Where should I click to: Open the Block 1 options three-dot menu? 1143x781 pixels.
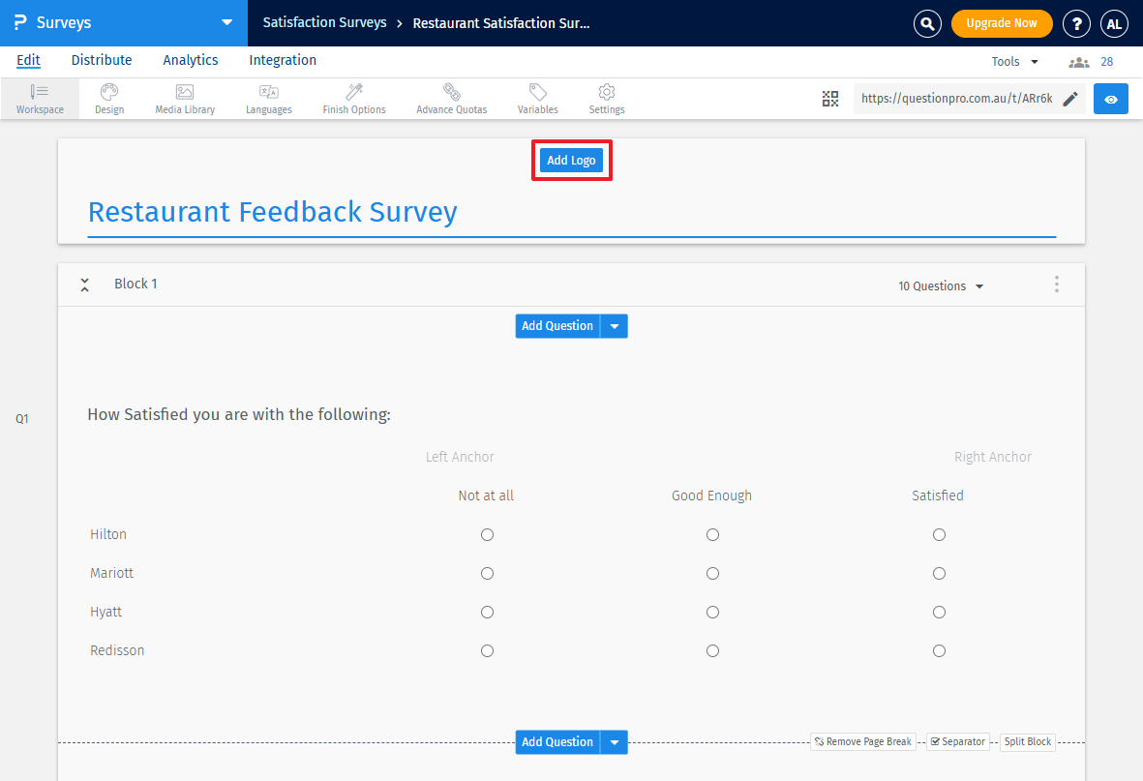point(1056,284)
